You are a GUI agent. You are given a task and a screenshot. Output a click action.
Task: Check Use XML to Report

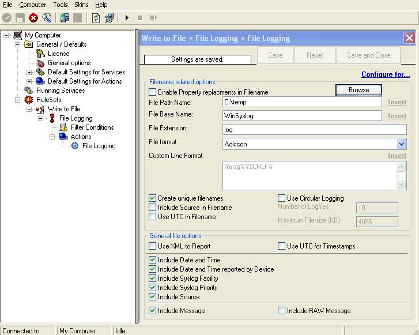point(152,246)
